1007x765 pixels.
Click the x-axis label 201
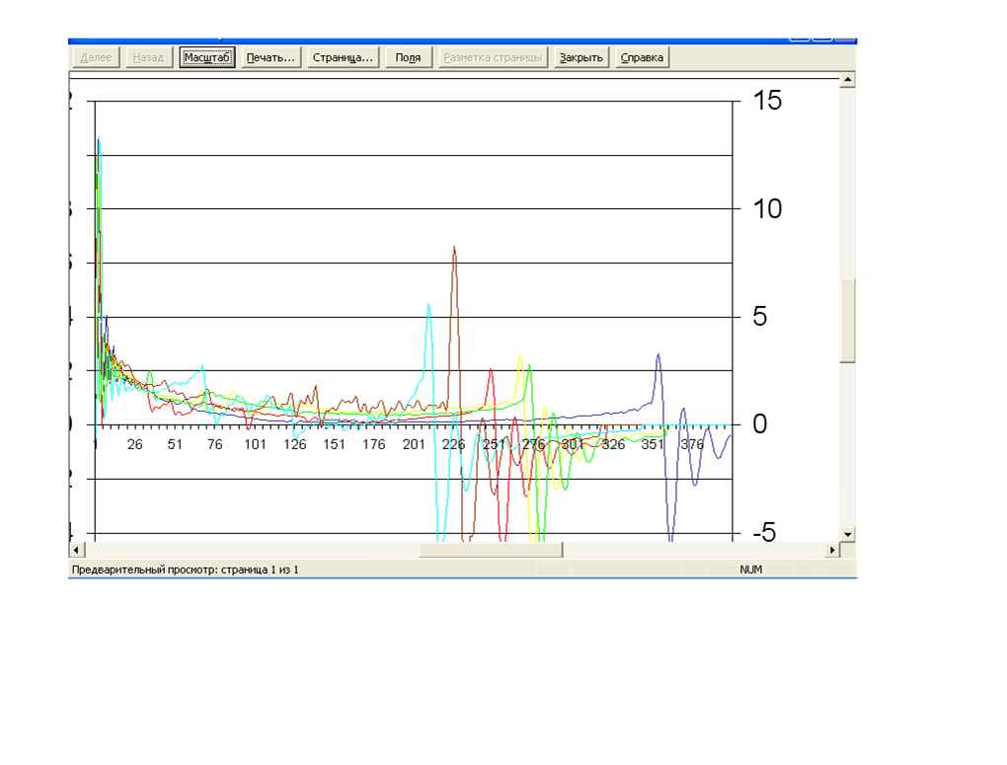[x=414, y=444]
